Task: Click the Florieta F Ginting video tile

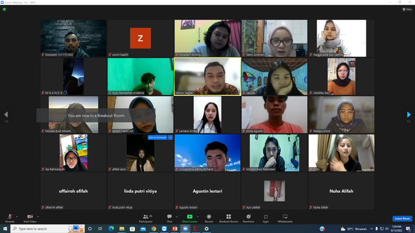Action: coord(207,38)
